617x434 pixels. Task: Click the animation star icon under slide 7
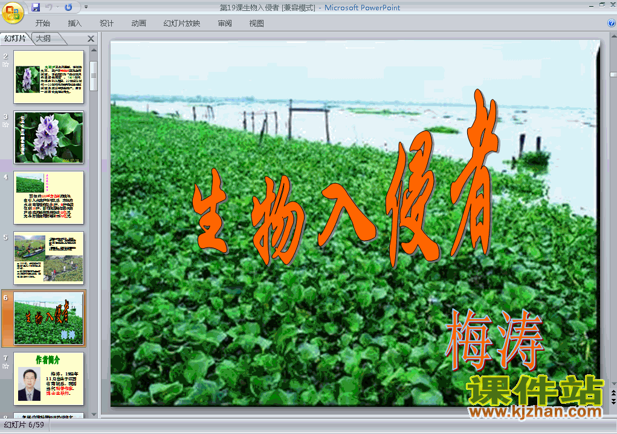coord(5,366)
